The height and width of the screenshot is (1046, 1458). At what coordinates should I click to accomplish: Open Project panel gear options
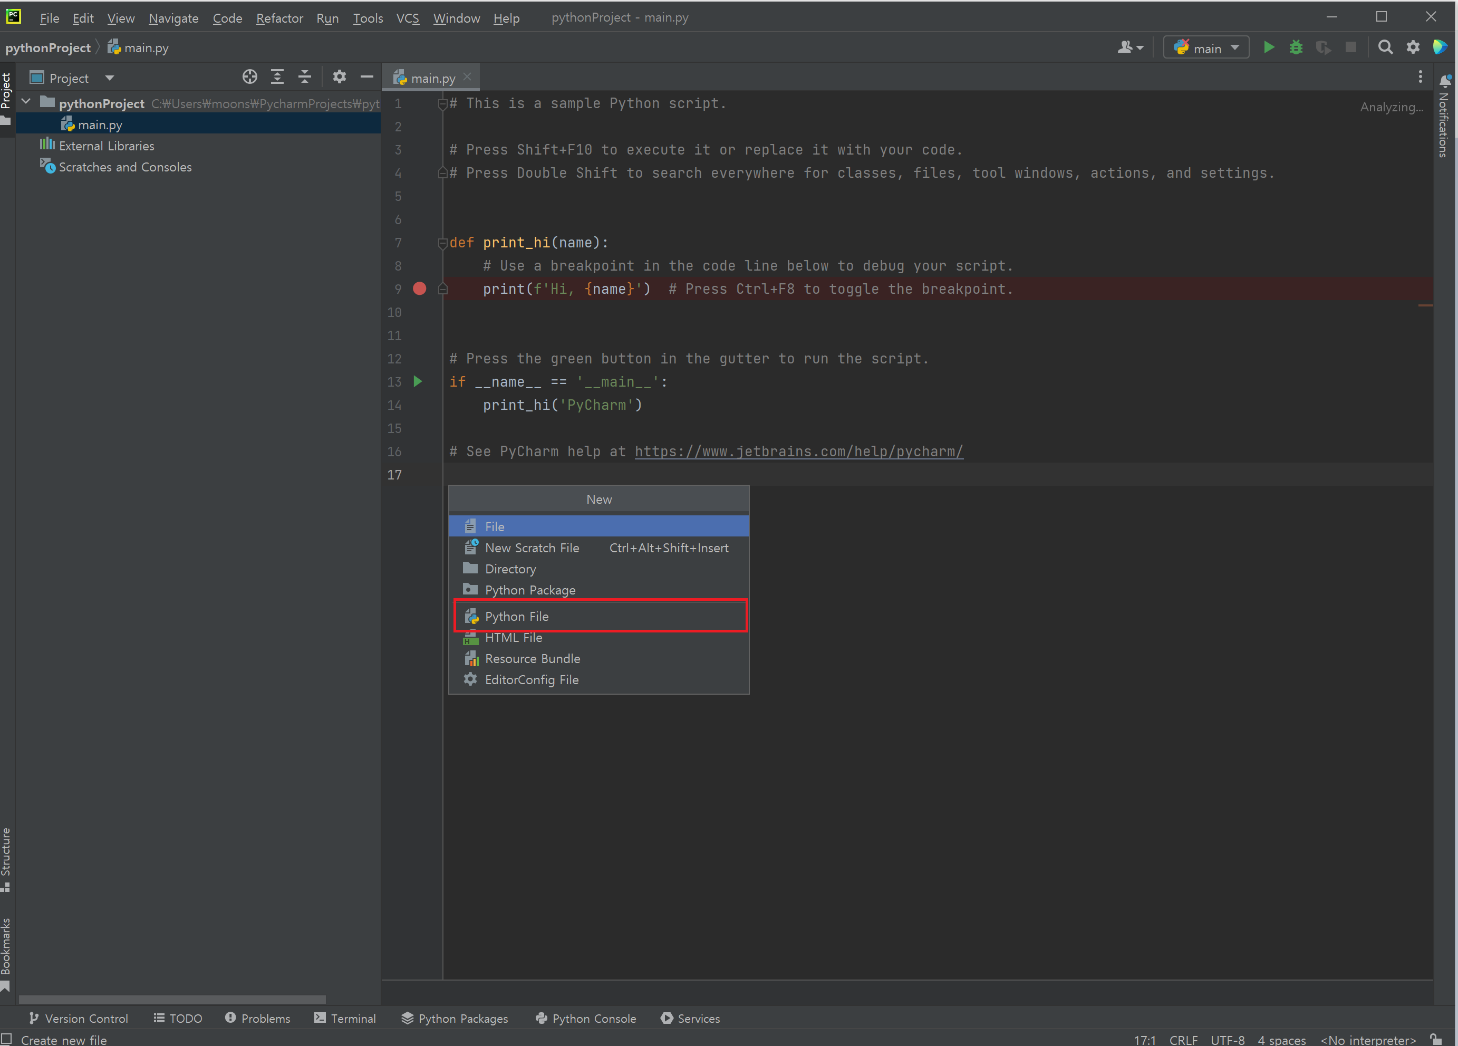339,77
